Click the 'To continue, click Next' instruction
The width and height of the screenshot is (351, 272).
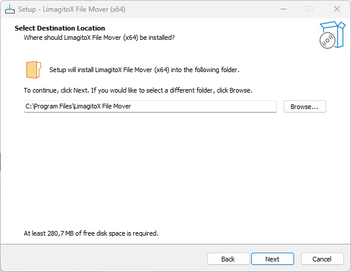[x=138, y=90]
